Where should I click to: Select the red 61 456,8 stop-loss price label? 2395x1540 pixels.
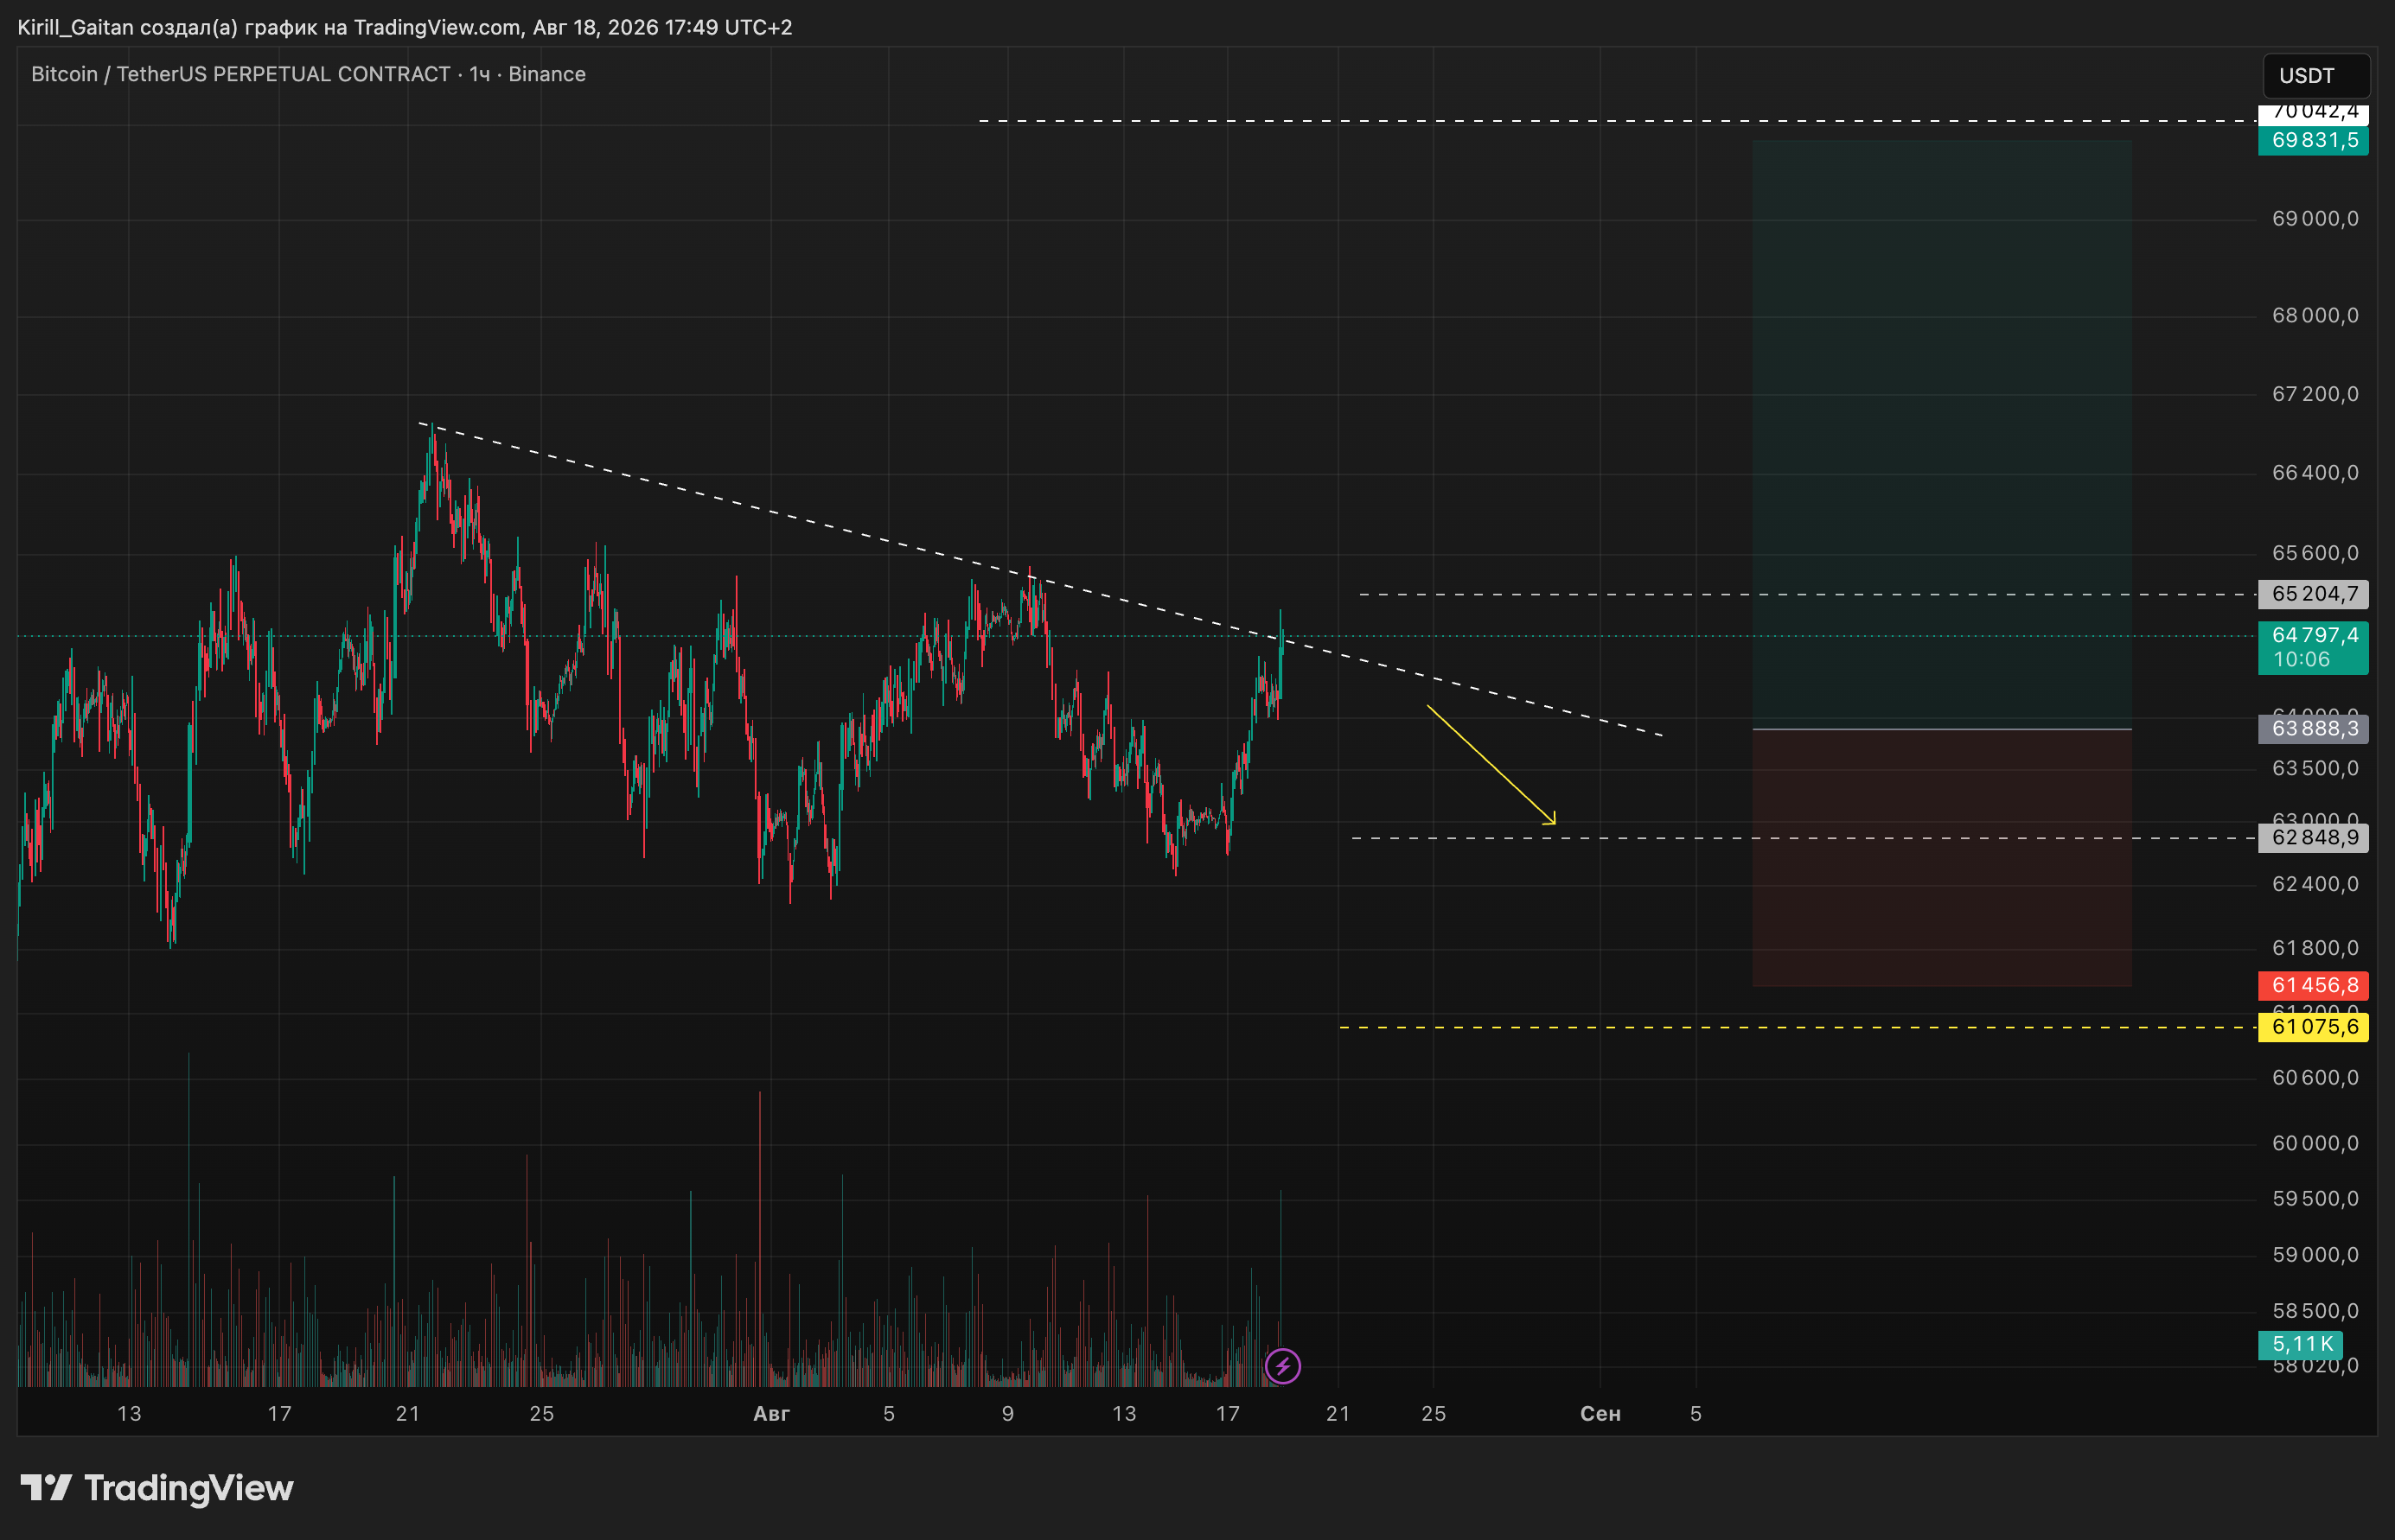tap(2313, 986)
